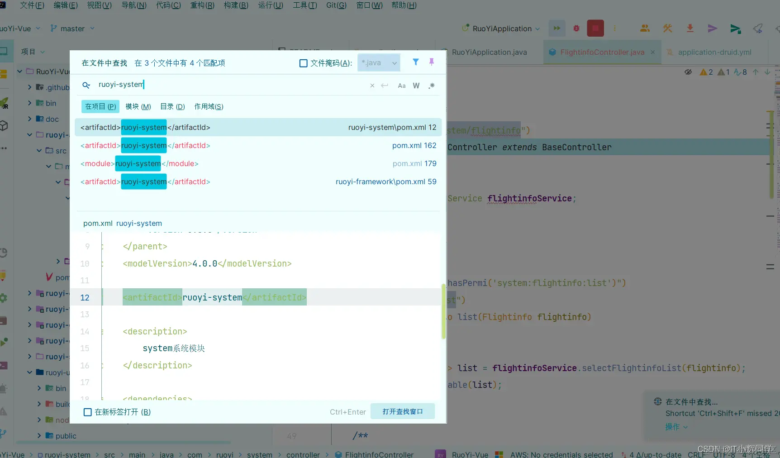Select module result in pom.xml line 179
Screen dimensions: 780x458
click(x=258, y=164)
